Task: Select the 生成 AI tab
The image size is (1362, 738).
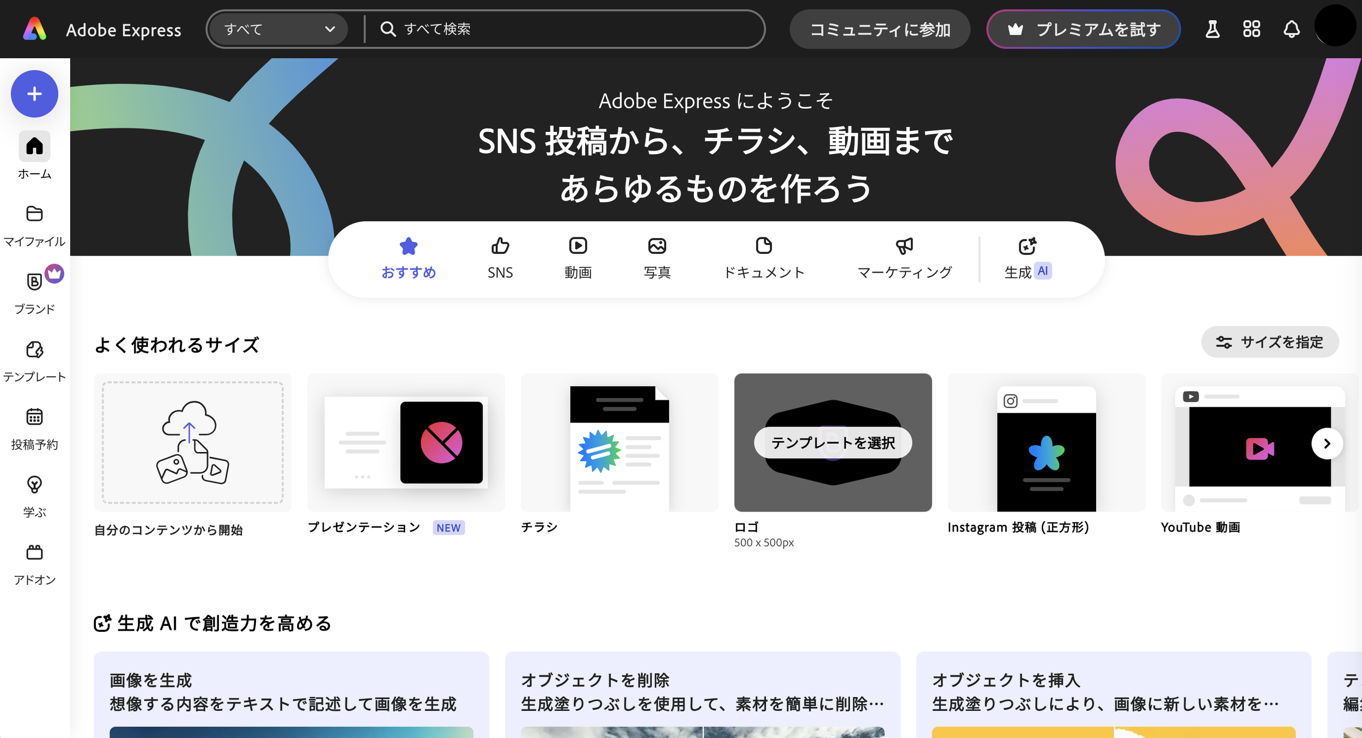Action: point(1027,258)
